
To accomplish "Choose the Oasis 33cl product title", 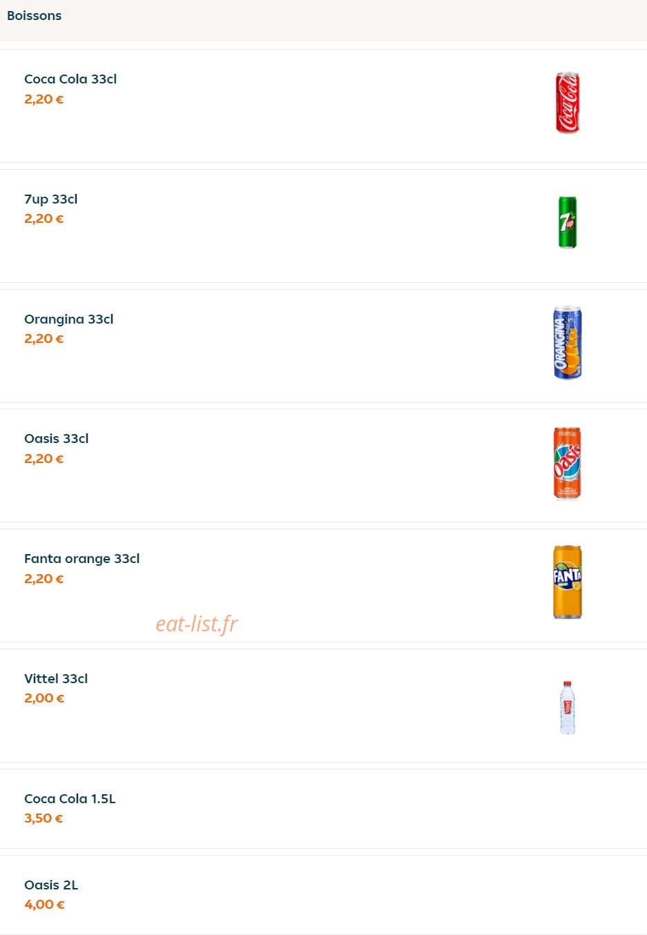I will pyautogui.click(x=56, y=439).
